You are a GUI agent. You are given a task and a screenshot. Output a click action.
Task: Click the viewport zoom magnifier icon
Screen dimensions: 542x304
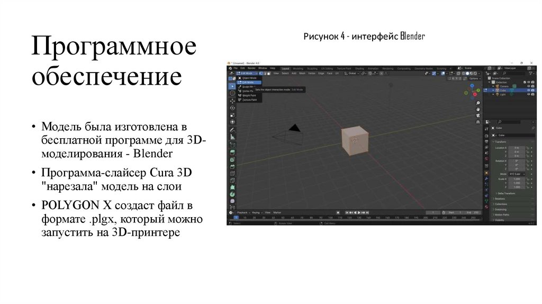pyautogui.click(x=478, y=103)
